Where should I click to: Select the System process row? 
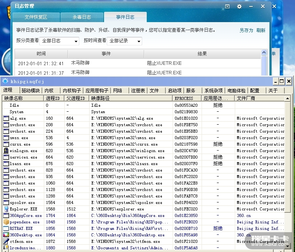click(x=143, y=112)
